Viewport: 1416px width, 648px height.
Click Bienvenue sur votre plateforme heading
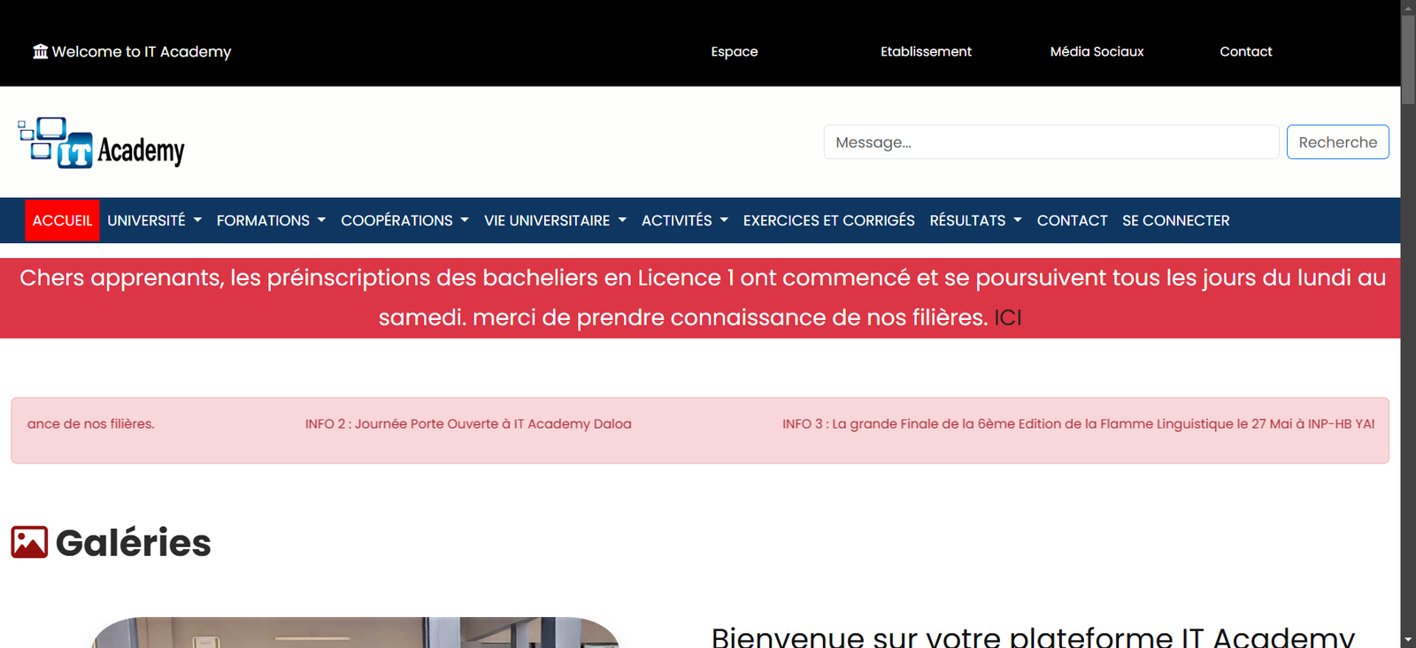point(1033,637)
